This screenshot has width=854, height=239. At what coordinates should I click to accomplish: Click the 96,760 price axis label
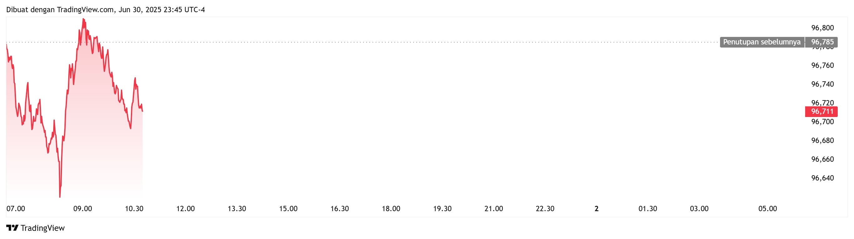coord(822,65)
